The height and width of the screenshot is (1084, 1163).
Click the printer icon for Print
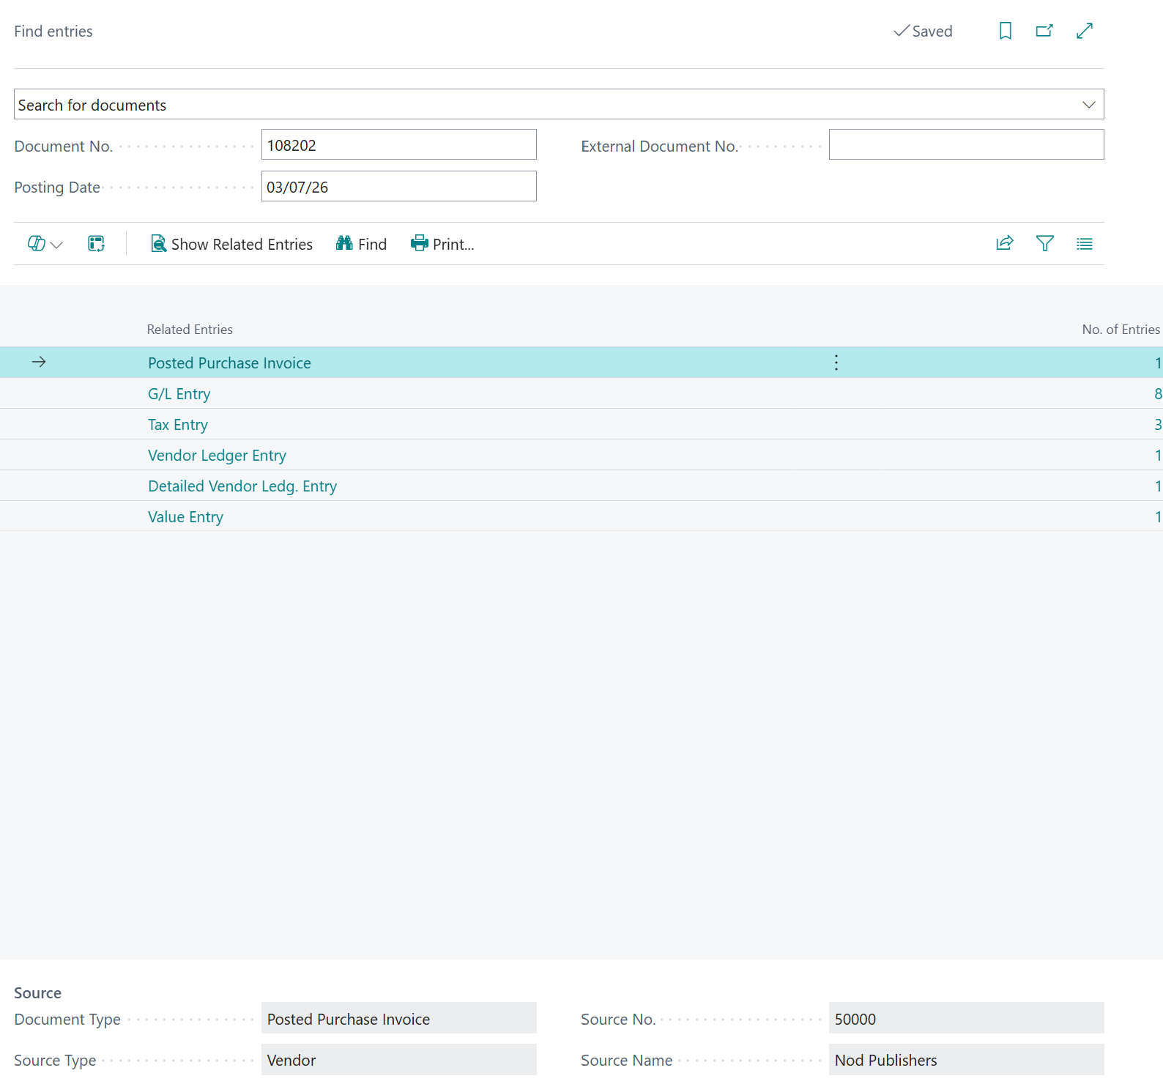point(420,243)
